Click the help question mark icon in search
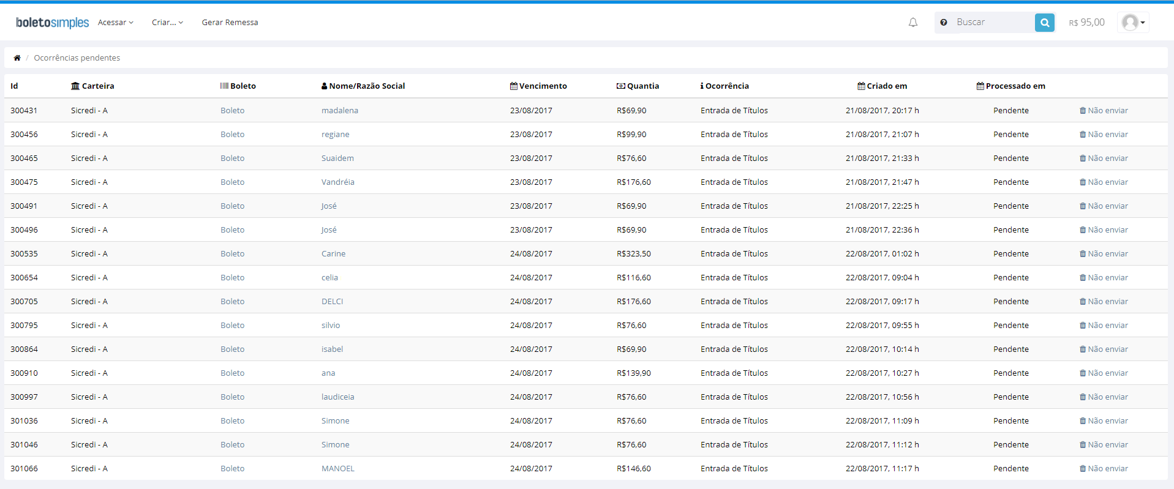This screenshot has height=489, width=1174. pos(944,23)
